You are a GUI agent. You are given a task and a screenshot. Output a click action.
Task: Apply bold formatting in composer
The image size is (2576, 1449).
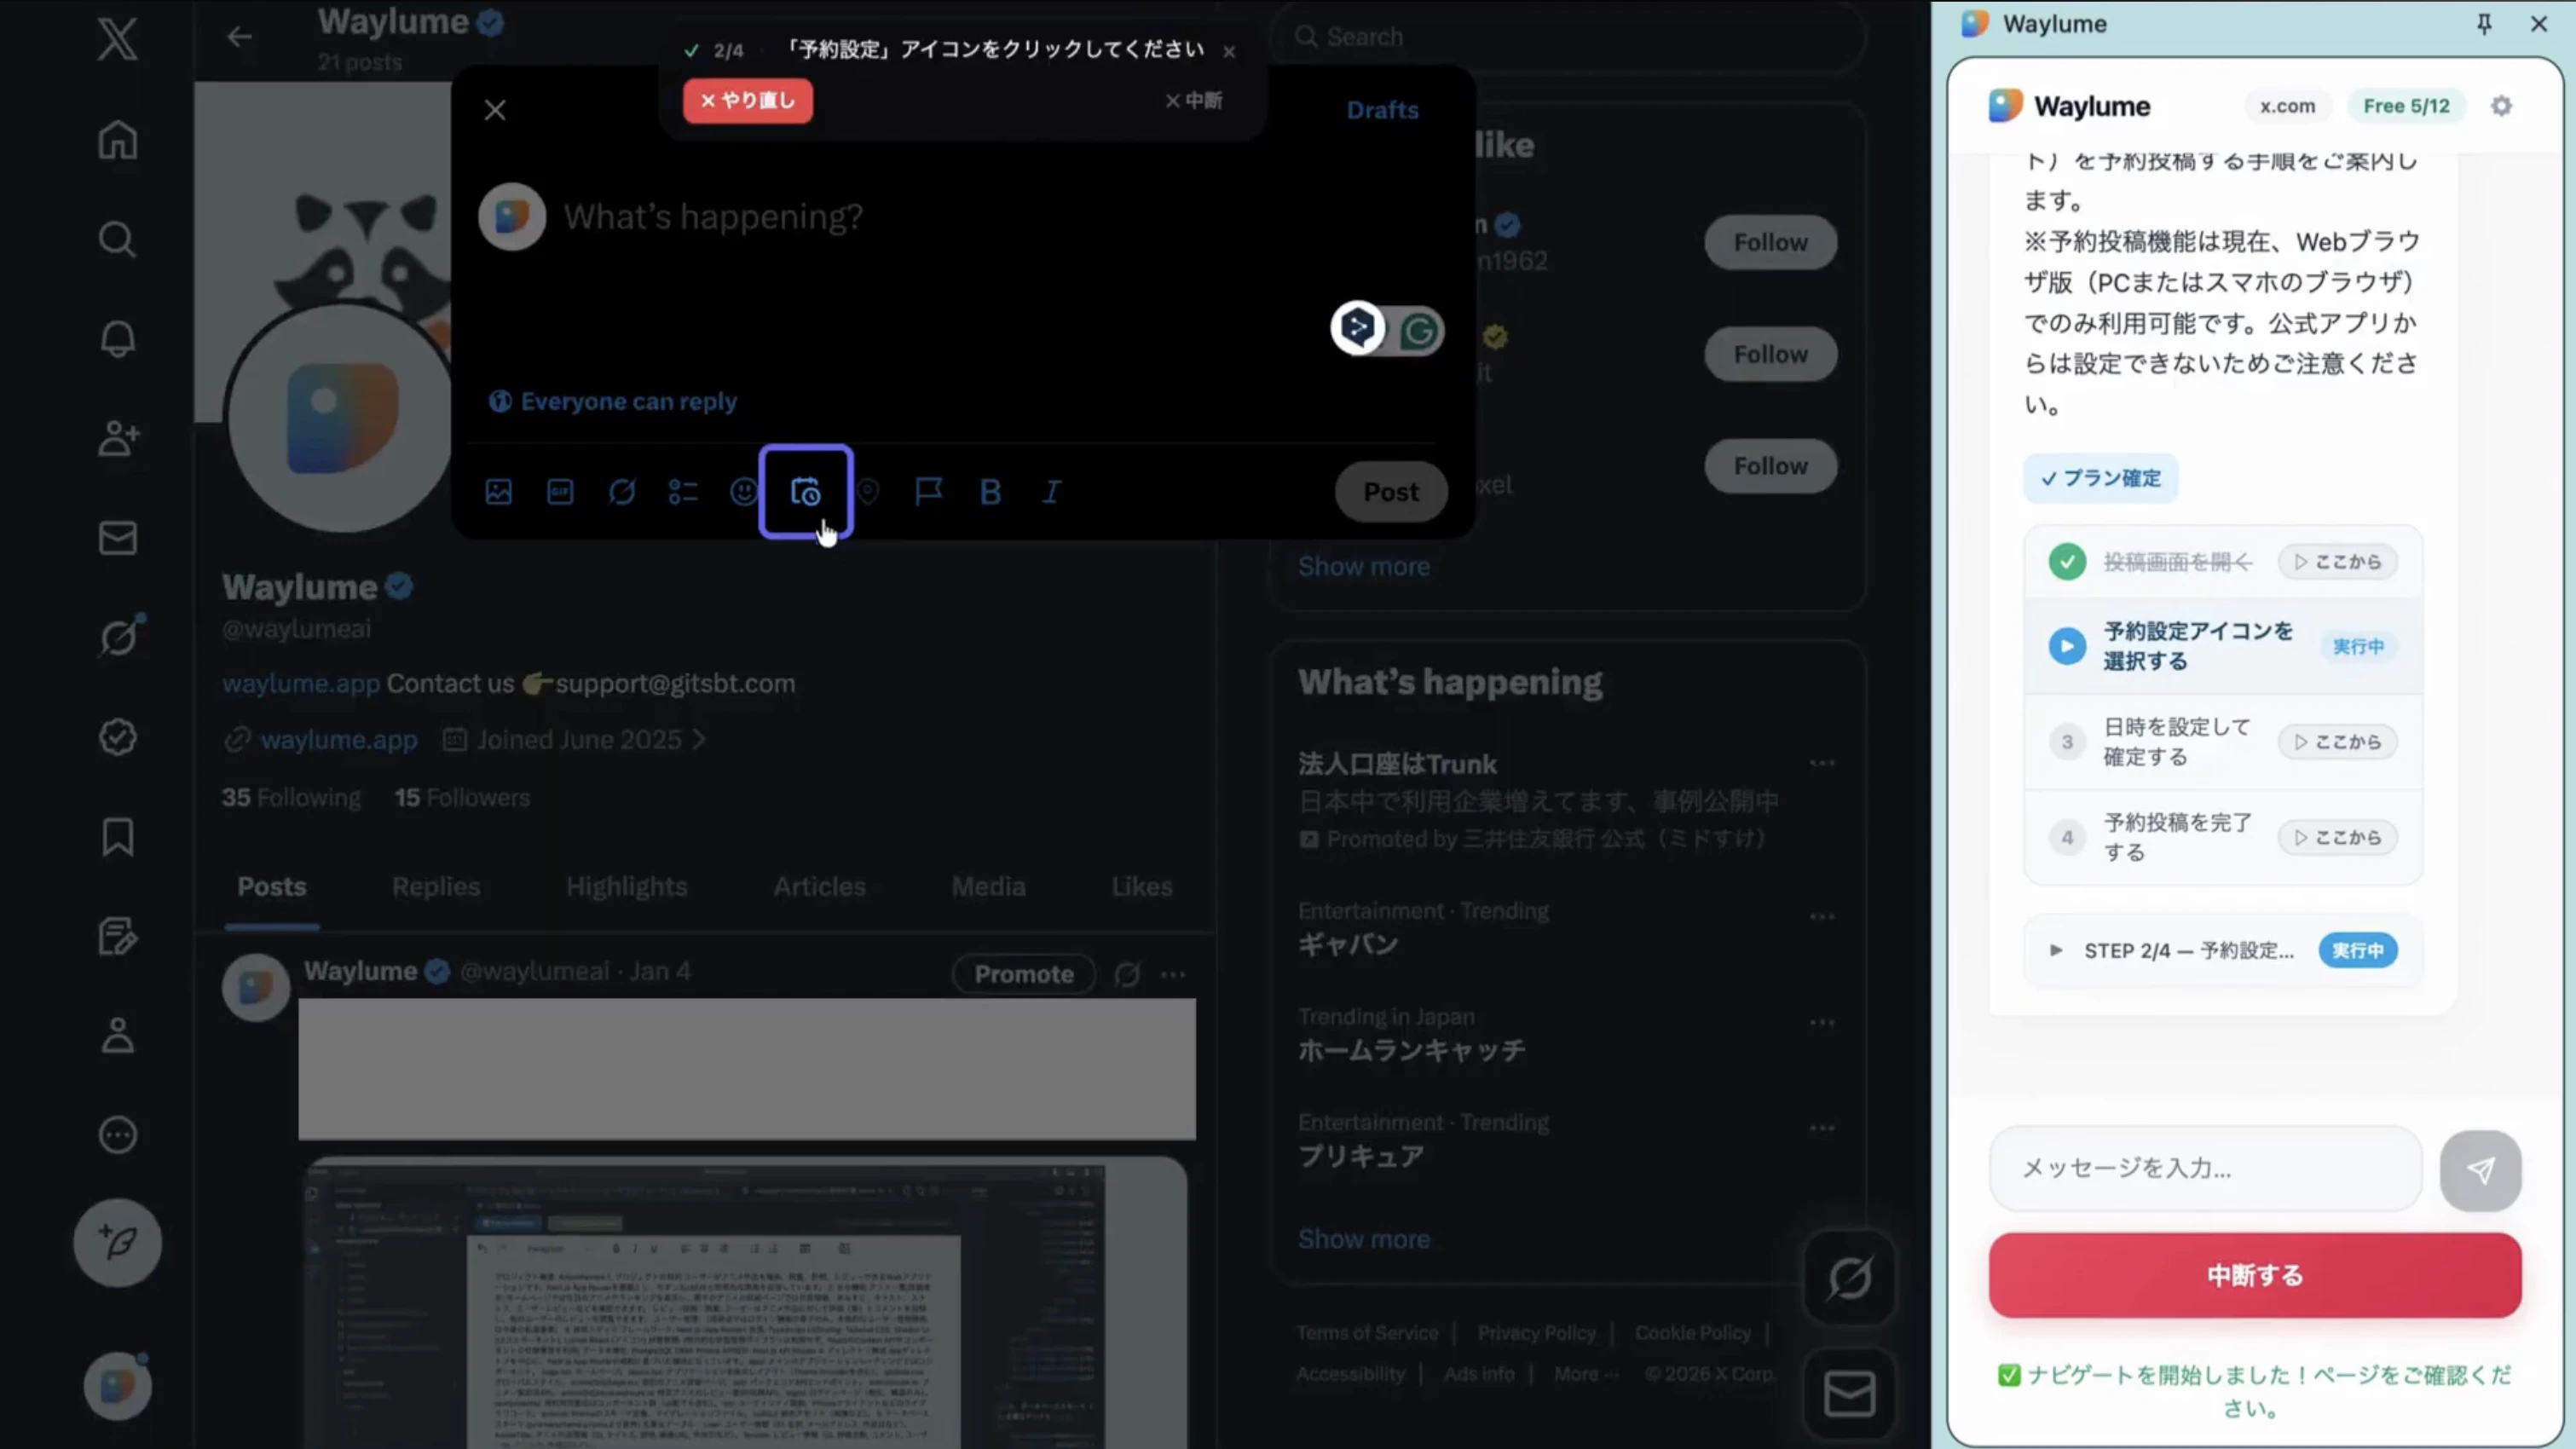point(990,492)
